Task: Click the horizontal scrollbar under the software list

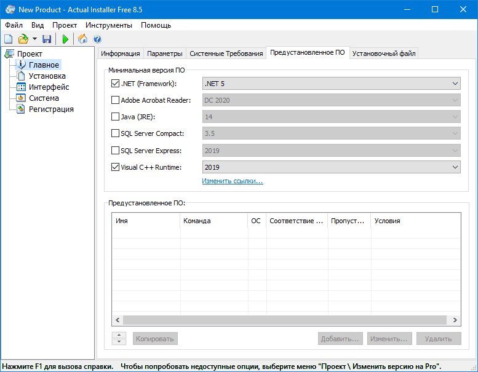Action: (x=285, y=320)
